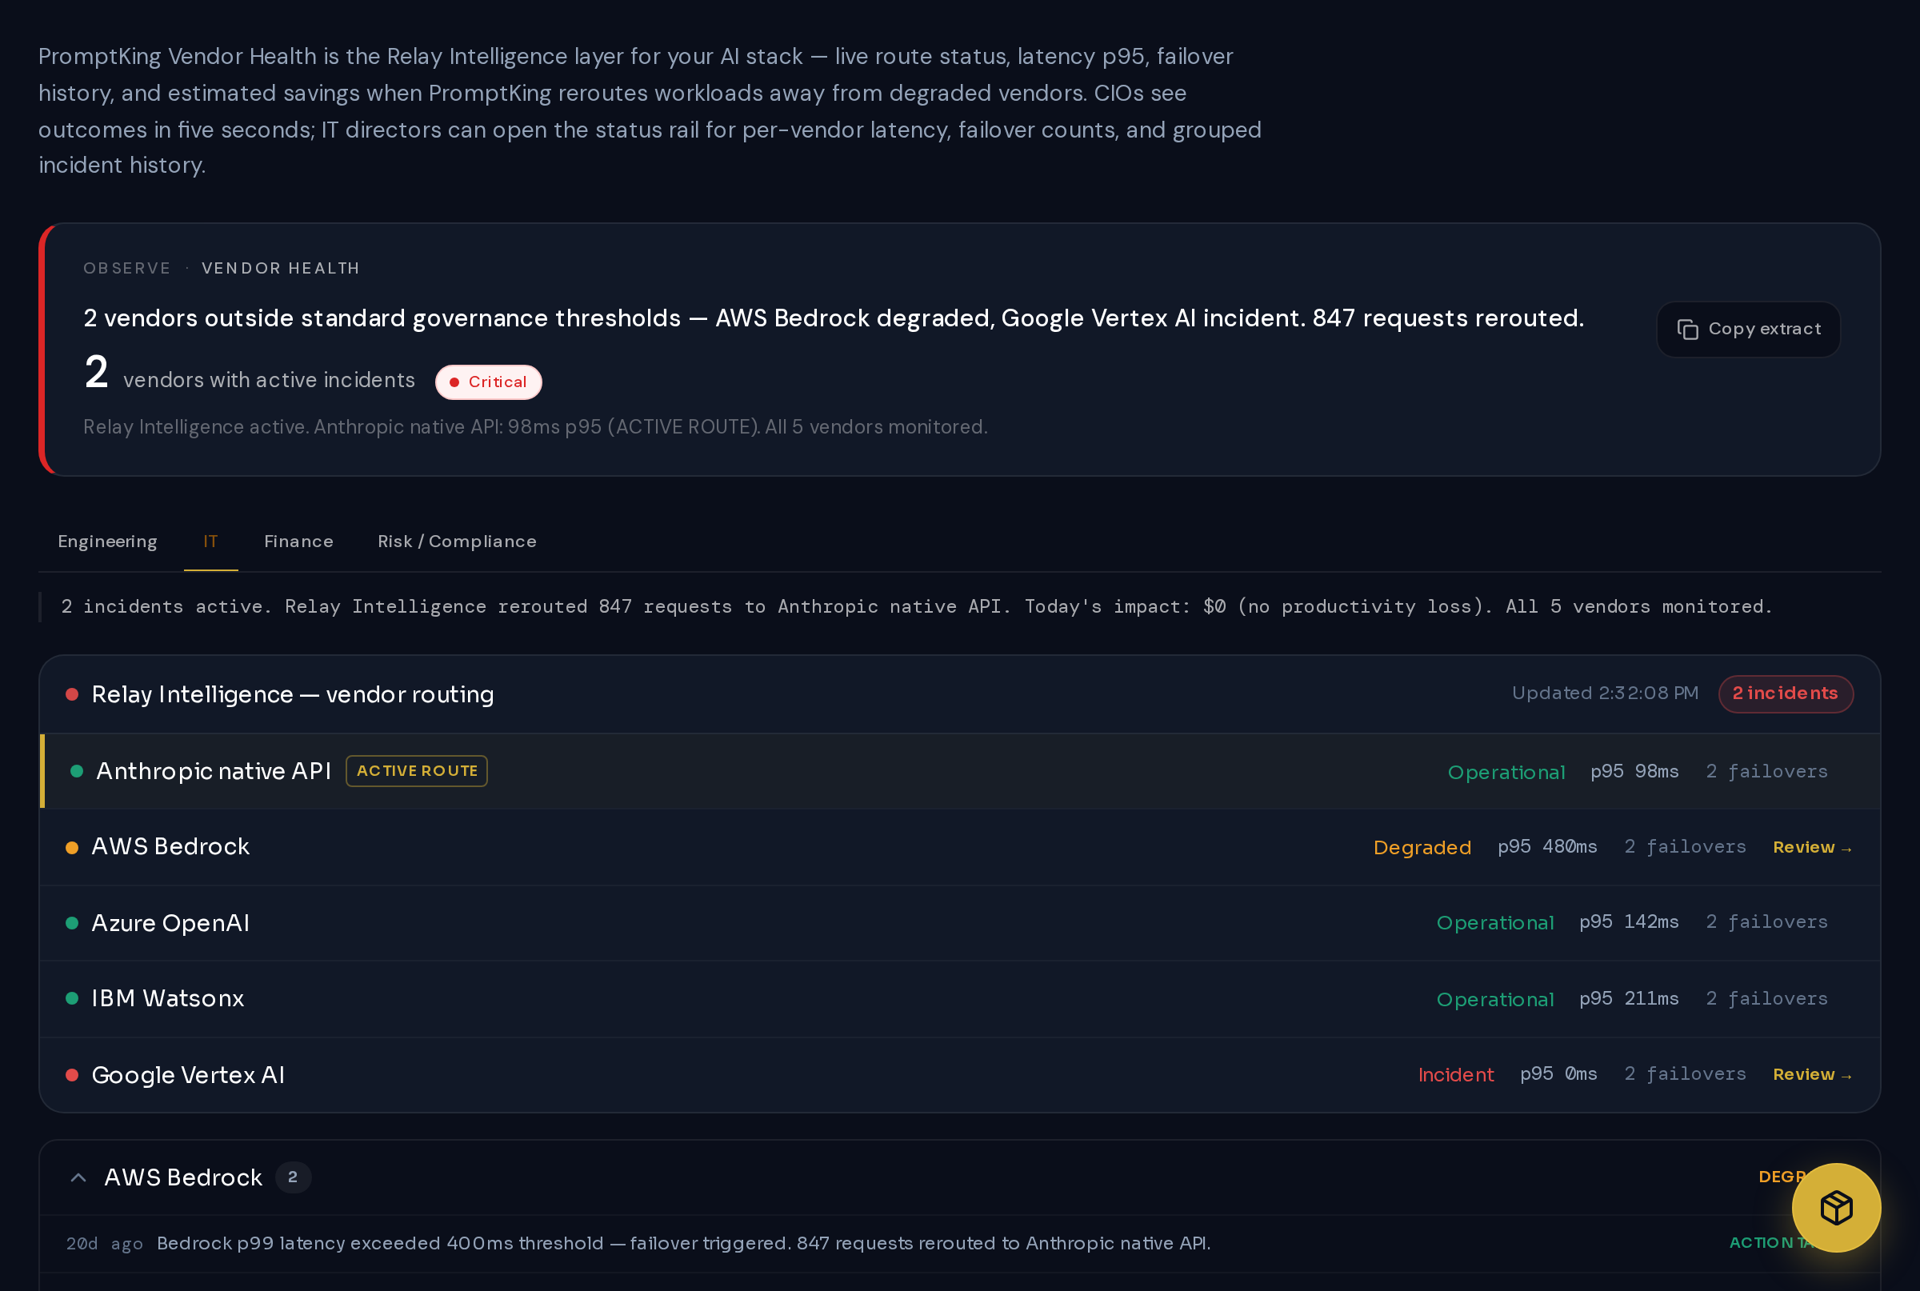
Task: Select the AWS Bedrock vendor row name
Action: [170, 847]
